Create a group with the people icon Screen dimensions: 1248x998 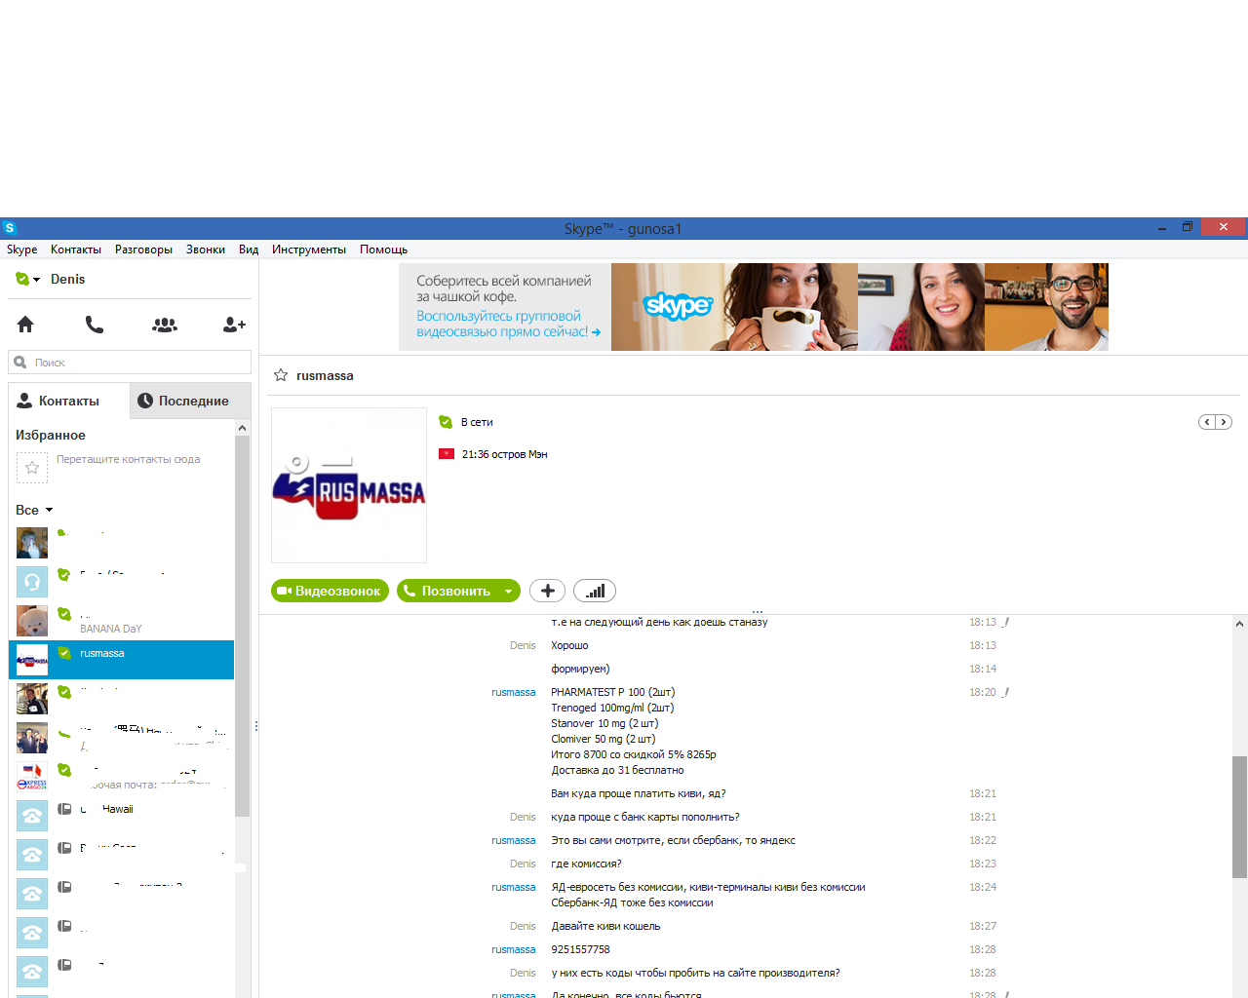click(x=165, y=325)
